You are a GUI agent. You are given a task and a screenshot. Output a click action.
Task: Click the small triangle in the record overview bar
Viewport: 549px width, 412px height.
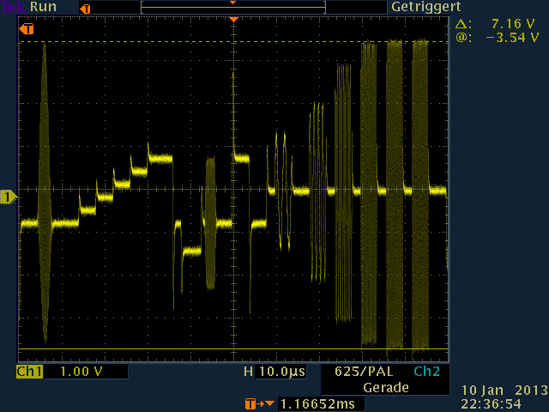(232, 3)
